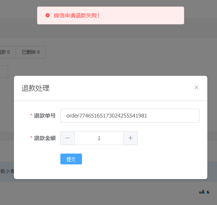The image size is (217, 205).
Task: Click the 退款金额 field label
Action: point(45,138)
